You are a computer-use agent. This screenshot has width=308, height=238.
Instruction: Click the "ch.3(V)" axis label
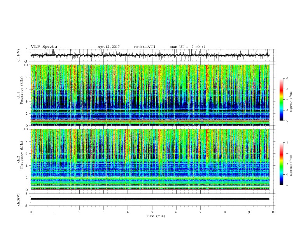19,199
